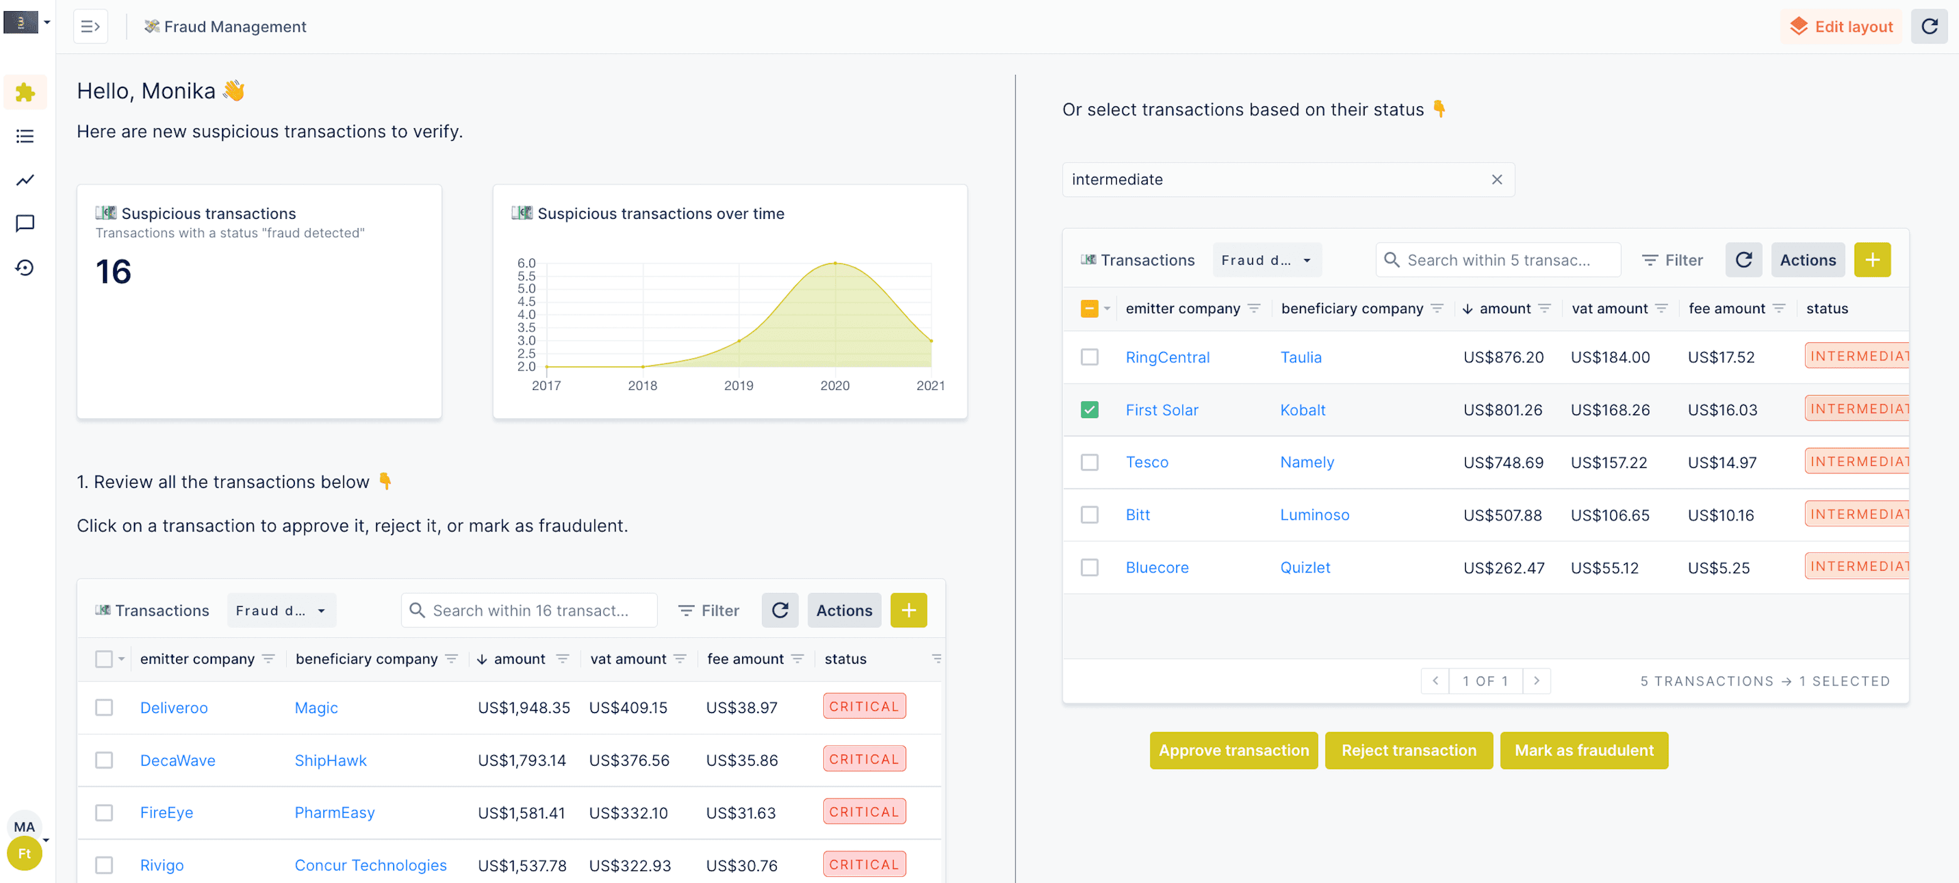Select the RingCentral transaction checkbox
1959x883 pixels.
point(1089,357)
